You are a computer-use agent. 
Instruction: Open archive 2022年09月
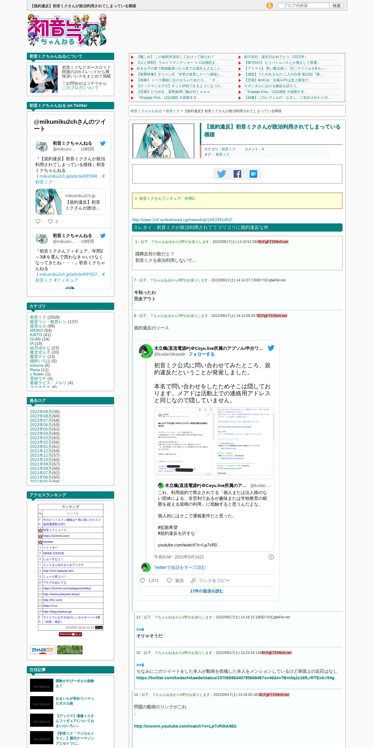coord(41,412)
